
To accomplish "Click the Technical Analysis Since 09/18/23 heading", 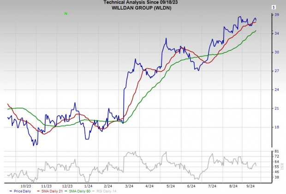I will pos(143,3).
